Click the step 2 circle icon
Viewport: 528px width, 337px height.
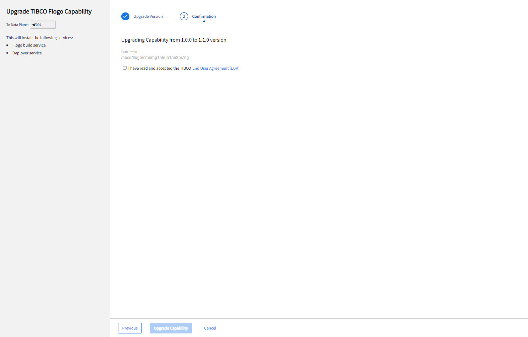coord(184,16)
